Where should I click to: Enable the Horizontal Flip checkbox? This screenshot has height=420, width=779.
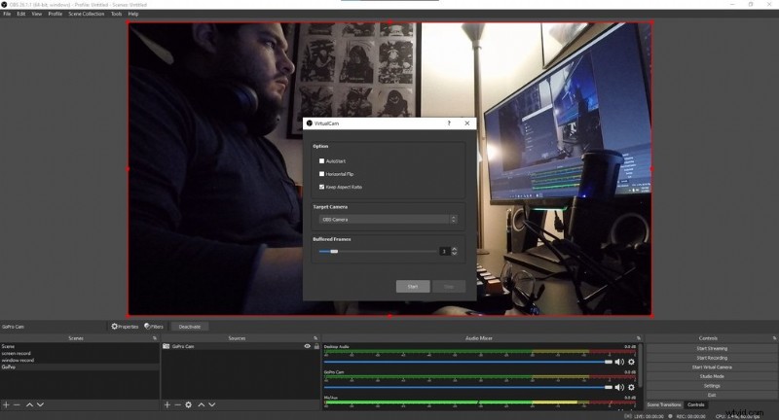click(x=321, y=174)
